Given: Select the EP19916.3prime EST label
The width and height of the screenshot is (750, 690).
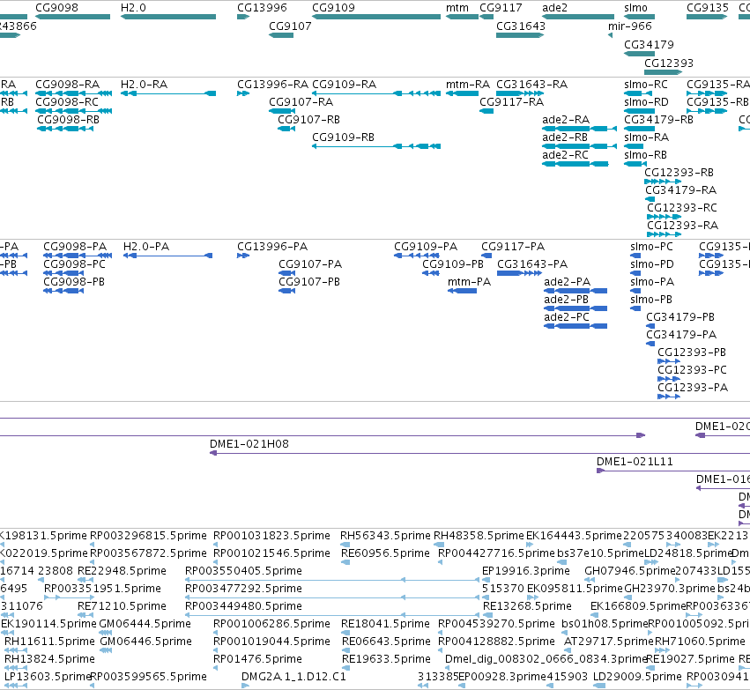Looking at the screenshot, I should click(525, 570).
